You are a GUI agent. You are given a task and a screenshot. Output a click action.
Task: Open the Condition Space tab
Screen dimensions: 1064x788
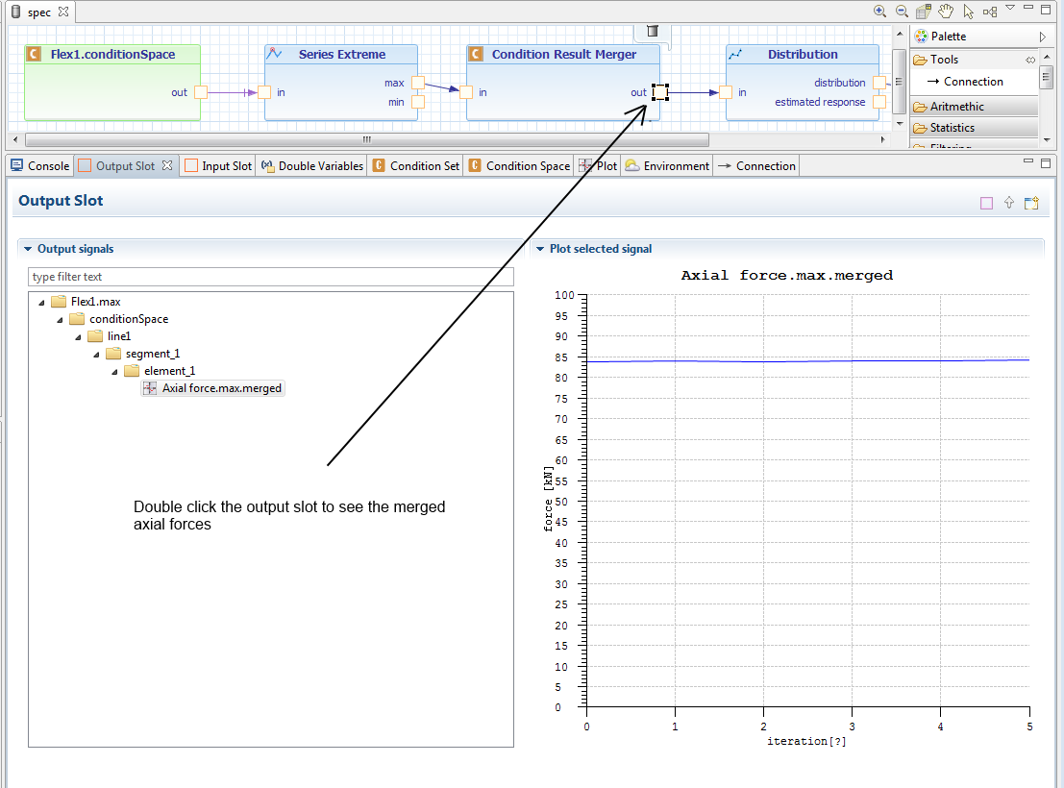click(x=519, y=166)
